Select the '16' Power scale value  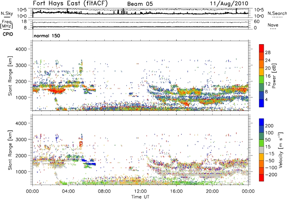(x=268, y=76)
